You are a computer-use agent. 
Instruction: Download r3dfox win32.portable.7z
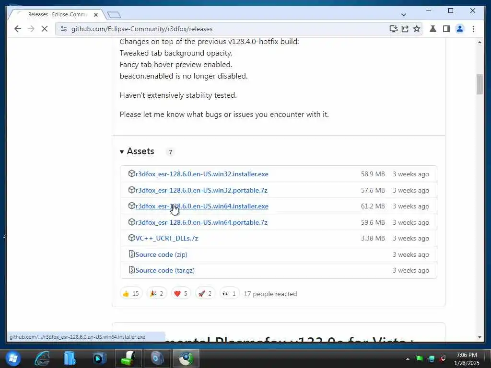[201, 190]
